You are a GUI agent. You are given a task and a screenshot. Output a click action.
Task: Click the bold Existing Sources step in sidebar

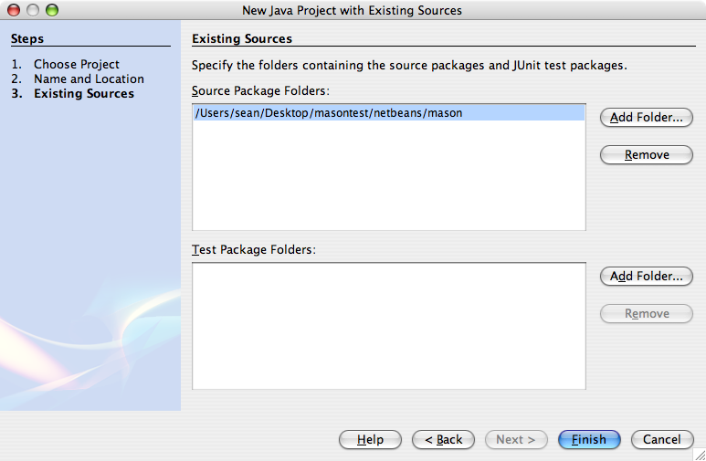(83, 94)
